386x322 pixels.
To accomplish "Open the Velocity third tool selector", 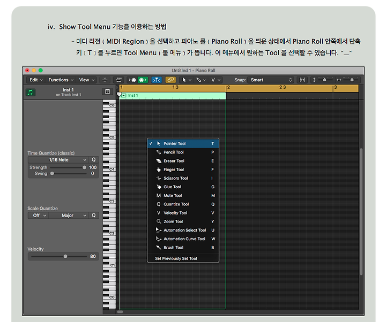I will coord(216,80).
